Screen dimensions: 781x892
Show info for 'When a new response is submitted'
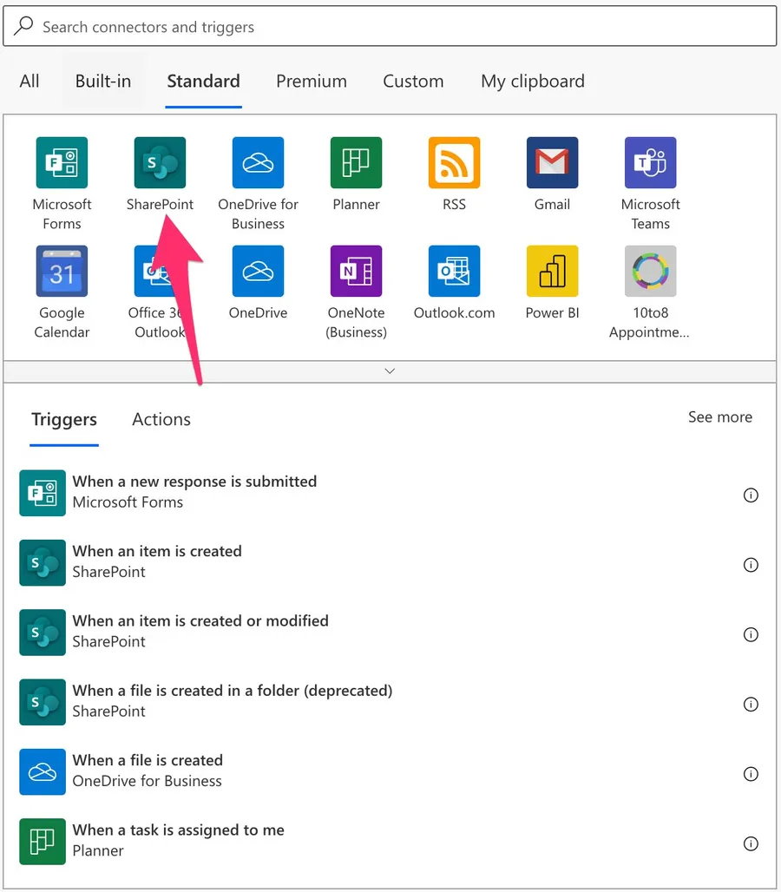(751, 495)
